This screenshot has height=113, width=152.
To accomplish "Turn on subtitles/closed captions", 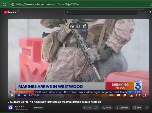I will (x=118, y=95).
